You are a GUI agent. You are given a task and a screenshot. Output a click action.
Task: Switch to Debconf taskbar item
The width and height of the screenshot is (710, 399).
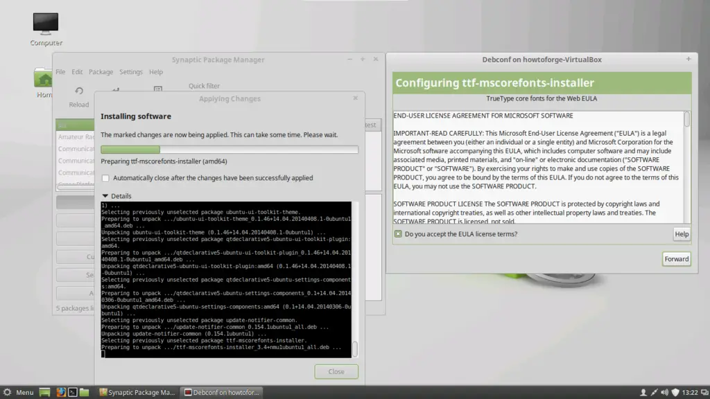[x=222, y=392]
